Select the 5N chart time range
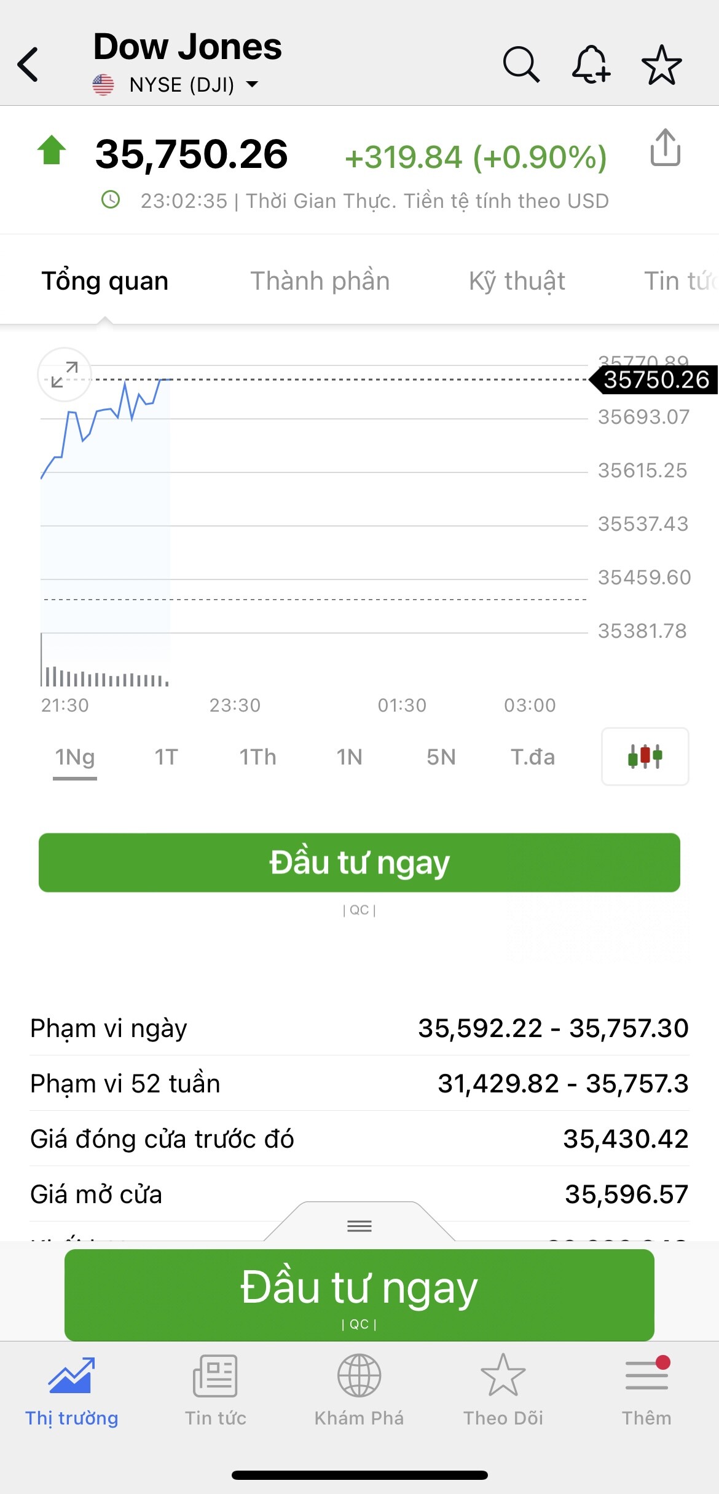The image size is (719, 1494). click(441, 757)
